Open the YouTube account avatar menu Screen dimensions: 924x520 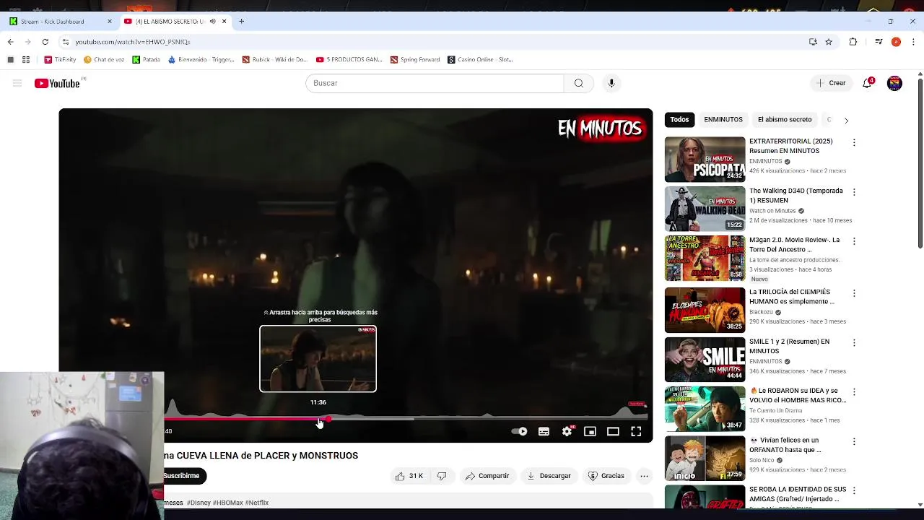[894, 83]
